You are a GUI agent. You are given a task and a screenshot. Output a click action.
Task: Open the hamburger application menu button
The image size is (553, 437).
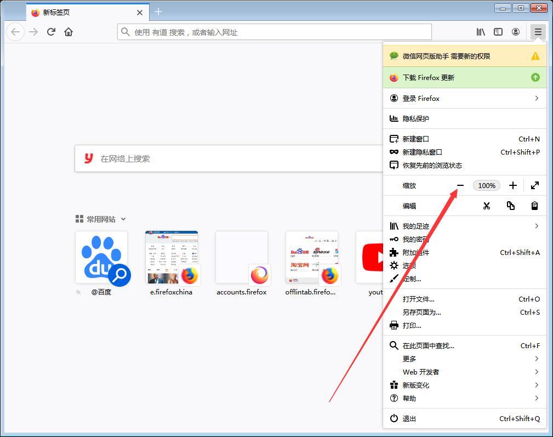538,32
